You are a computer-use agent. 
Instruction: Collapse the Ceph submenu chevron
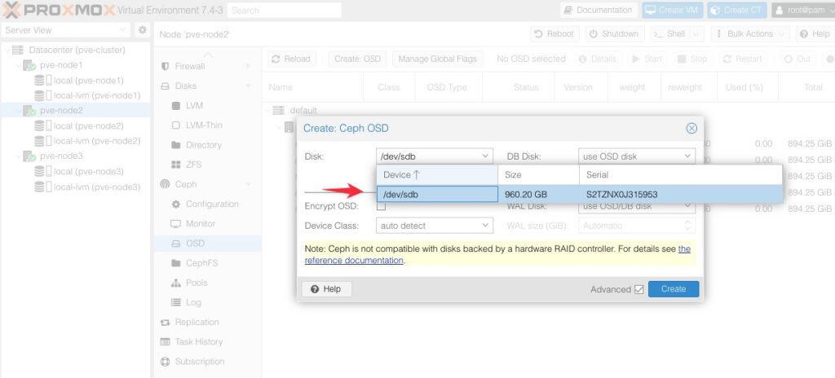(248, 184)
